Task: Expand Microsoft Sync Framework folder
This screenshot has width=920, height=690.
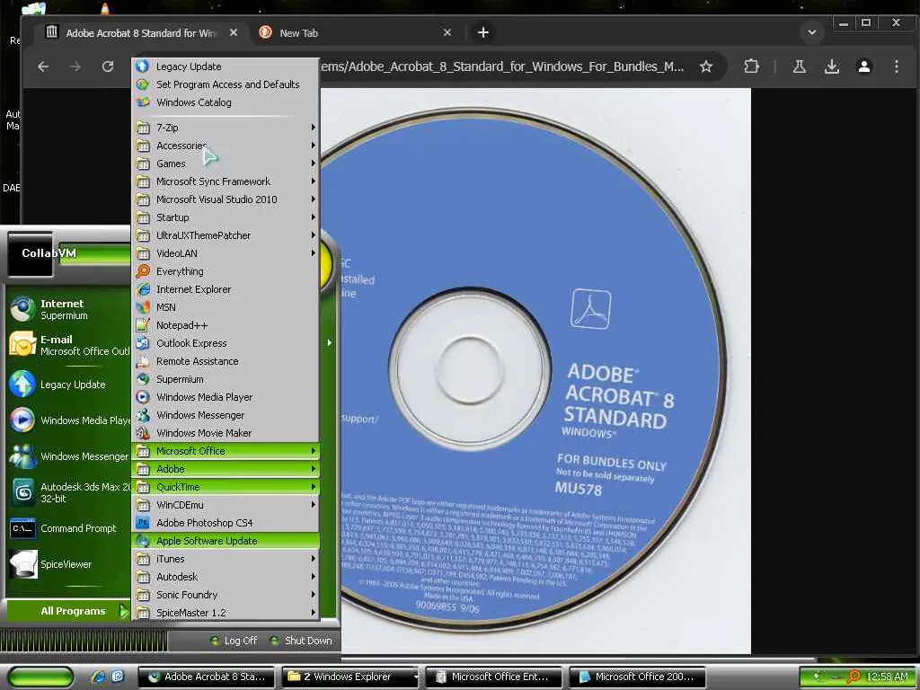Action: pos(226,181)
